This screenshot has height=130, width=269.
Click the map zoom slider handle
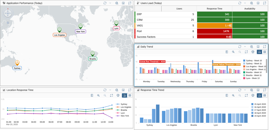click(x=8, y=22)
